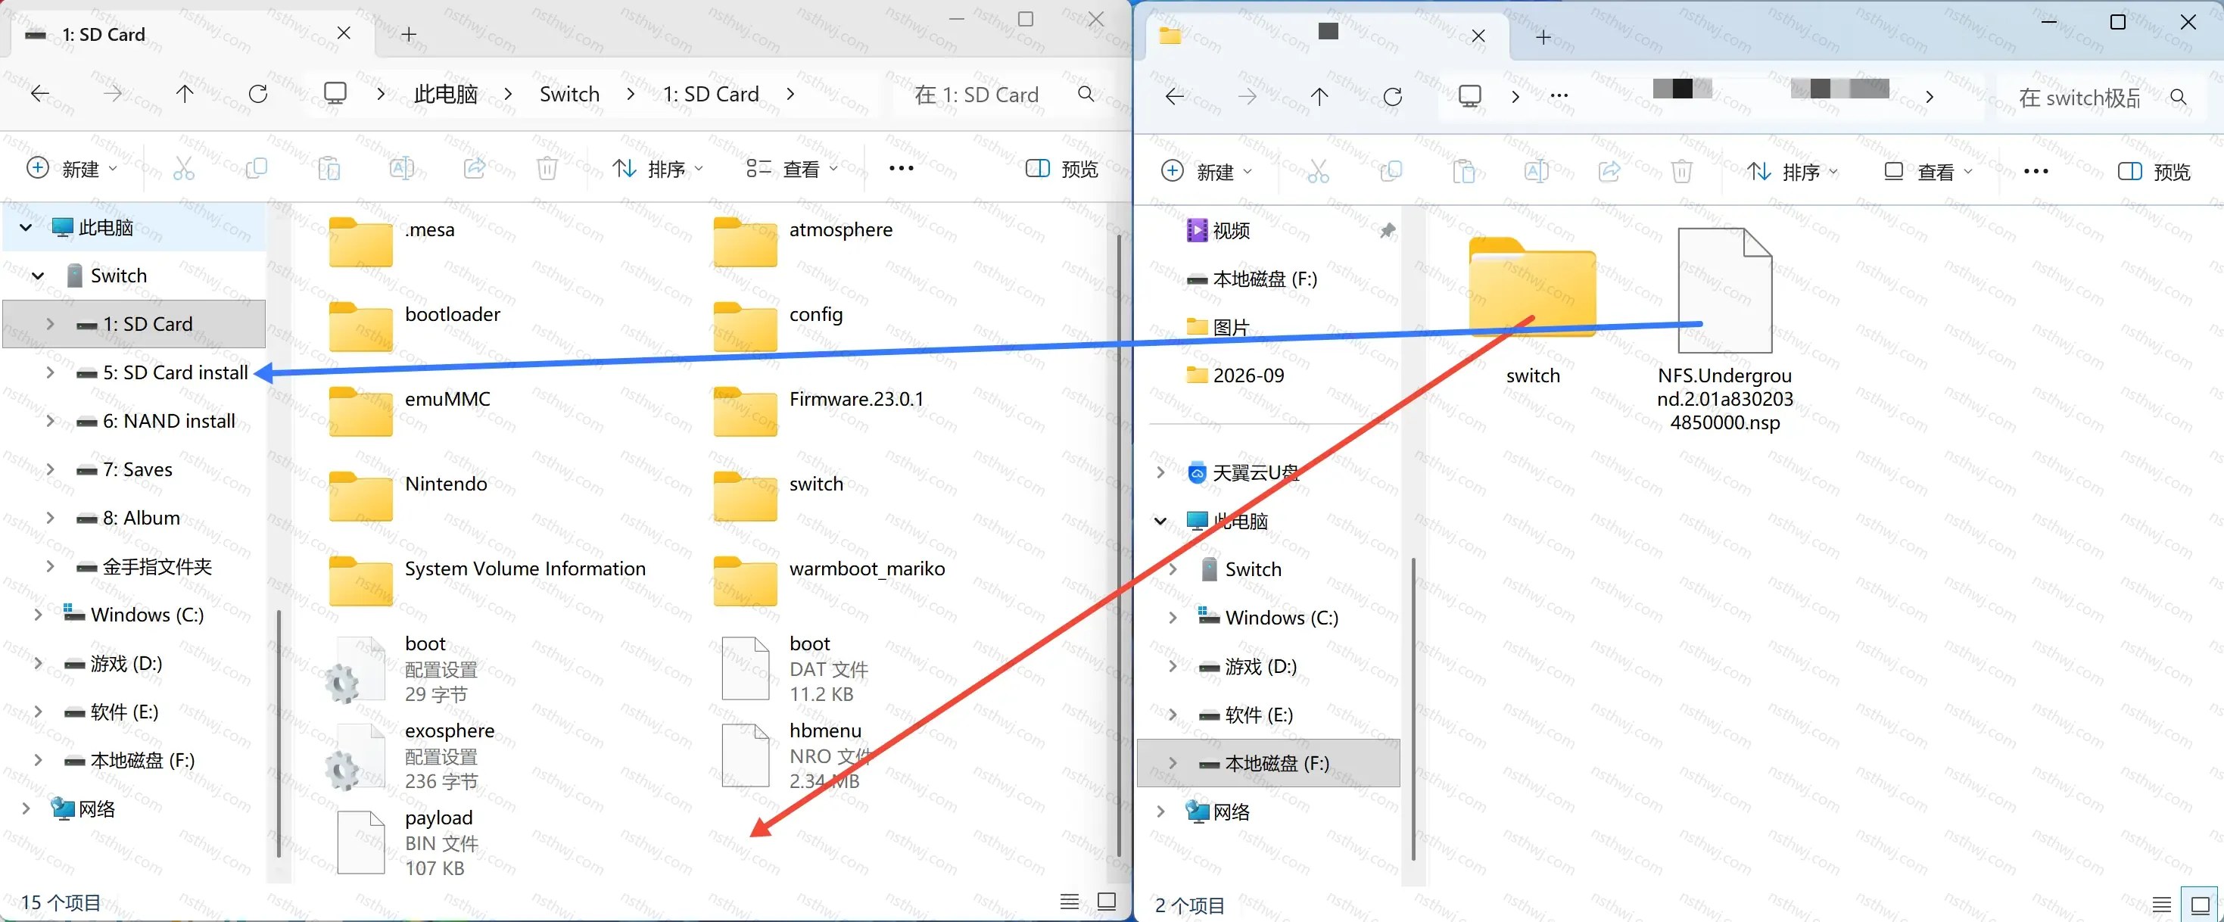Switch SD Card window to details view
The width and height of the screenshot is (2224, 922).
pyautogui.click(x=1070, y=902)
